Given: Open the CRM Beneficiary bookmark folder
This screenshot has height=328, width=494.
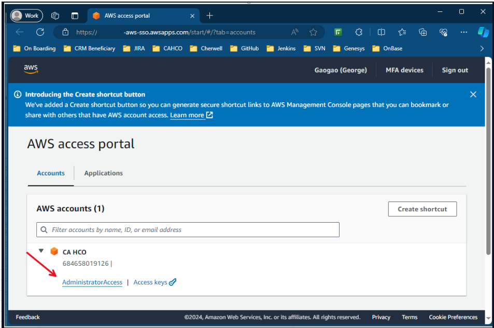Looking at the screenshot, I should pos(90,48).
